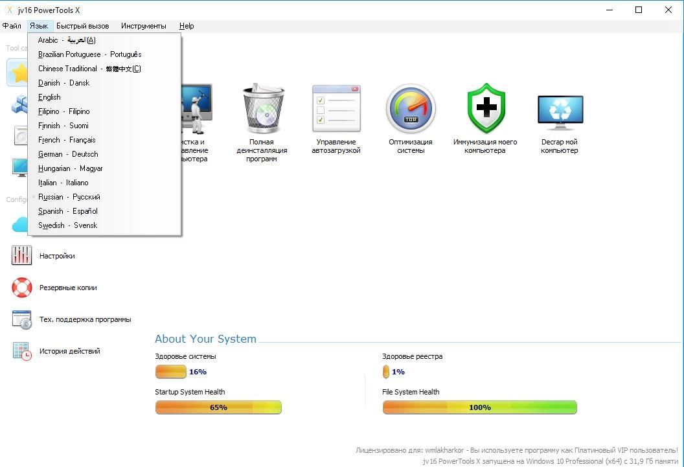
Task: Select Brazilian Portuguese language
Action: [x=104, y=54]
